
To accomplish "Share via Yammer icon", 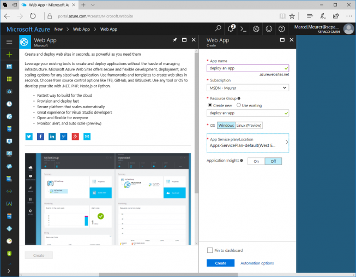I will (64, 137).
